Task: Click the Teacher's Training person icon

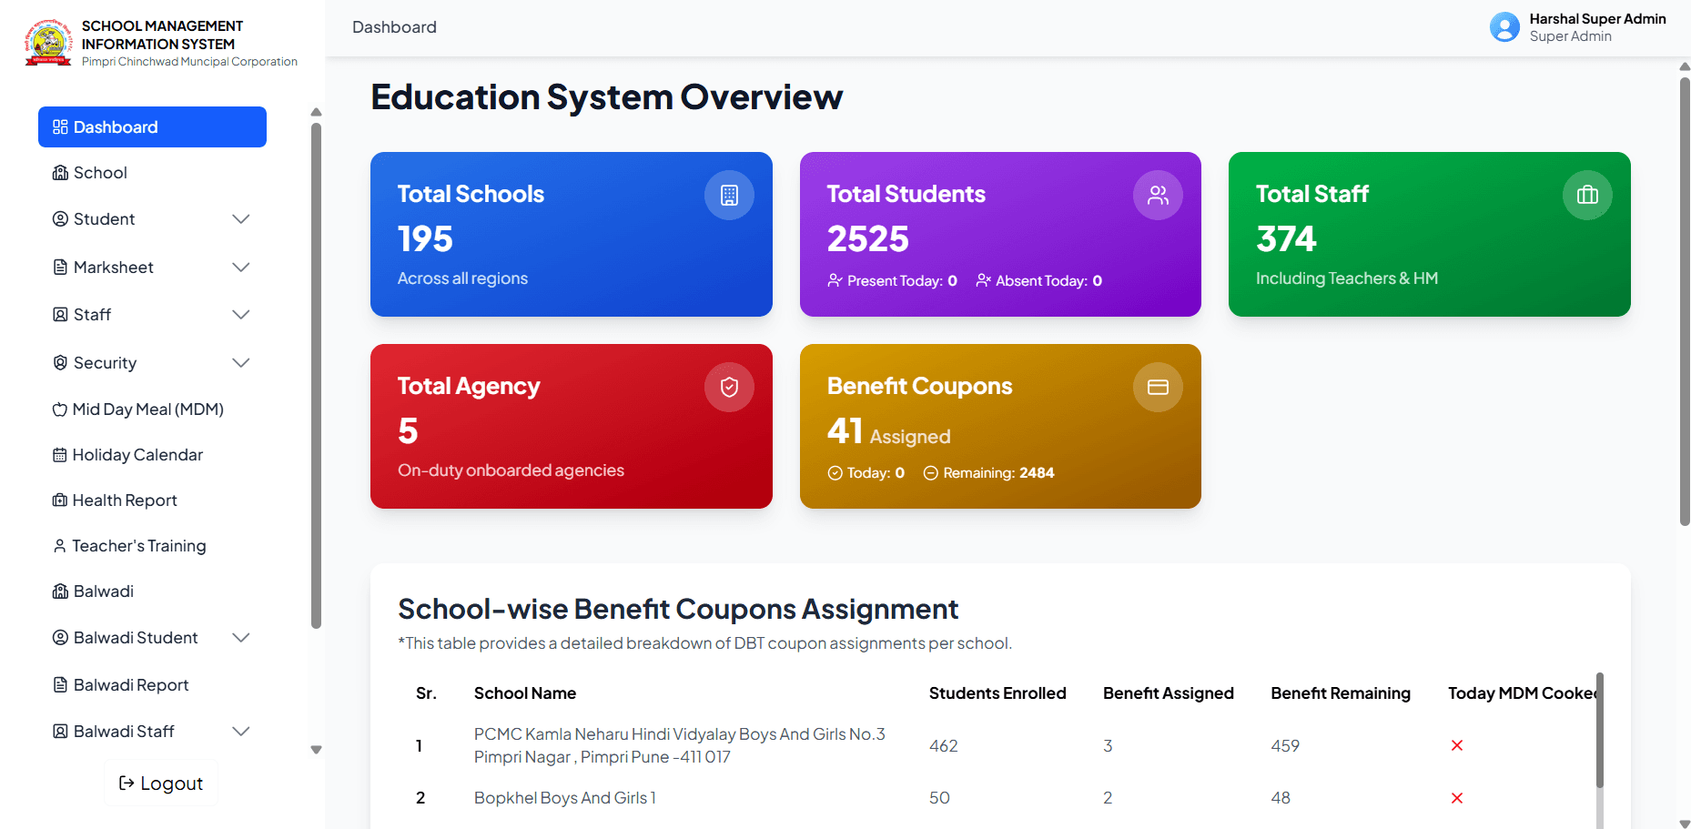Action: point(59,545)
